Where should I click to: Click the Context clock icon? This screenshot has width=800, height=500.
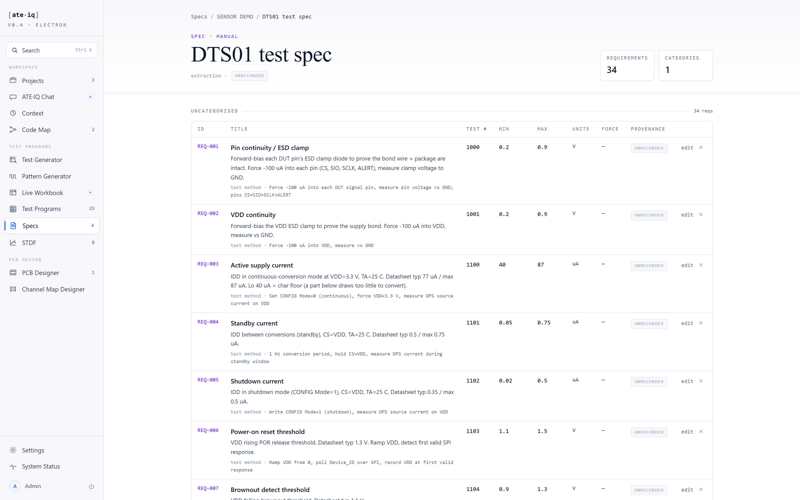pyautogui.click(x=13, y=113)
